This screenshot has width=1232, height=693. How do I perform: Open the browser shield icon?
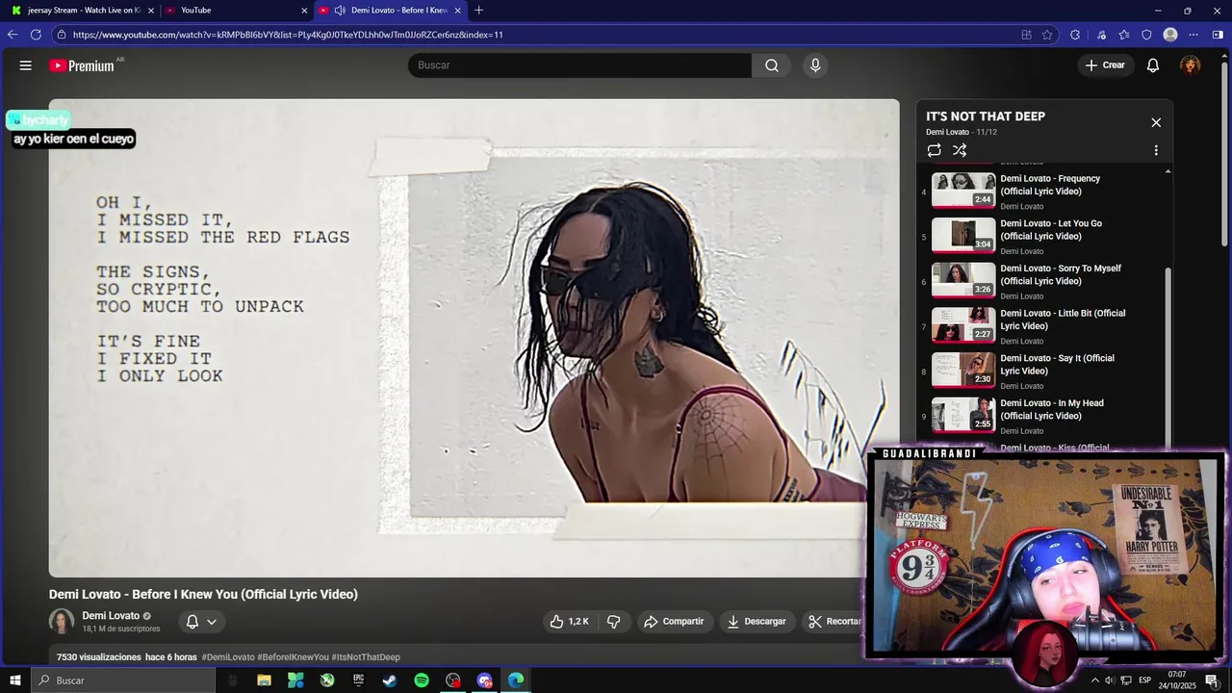pos(1146,35)
